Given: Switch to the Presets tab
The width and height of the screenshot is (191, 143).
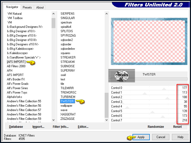Looking at the screenshot, I should pos(27,7).
